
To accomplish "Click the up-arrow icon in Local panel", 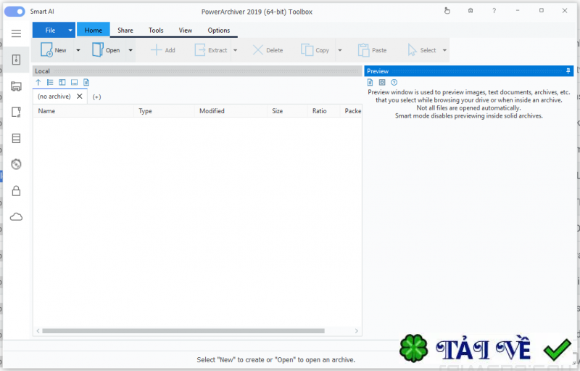I will click(x=38, y=82).
